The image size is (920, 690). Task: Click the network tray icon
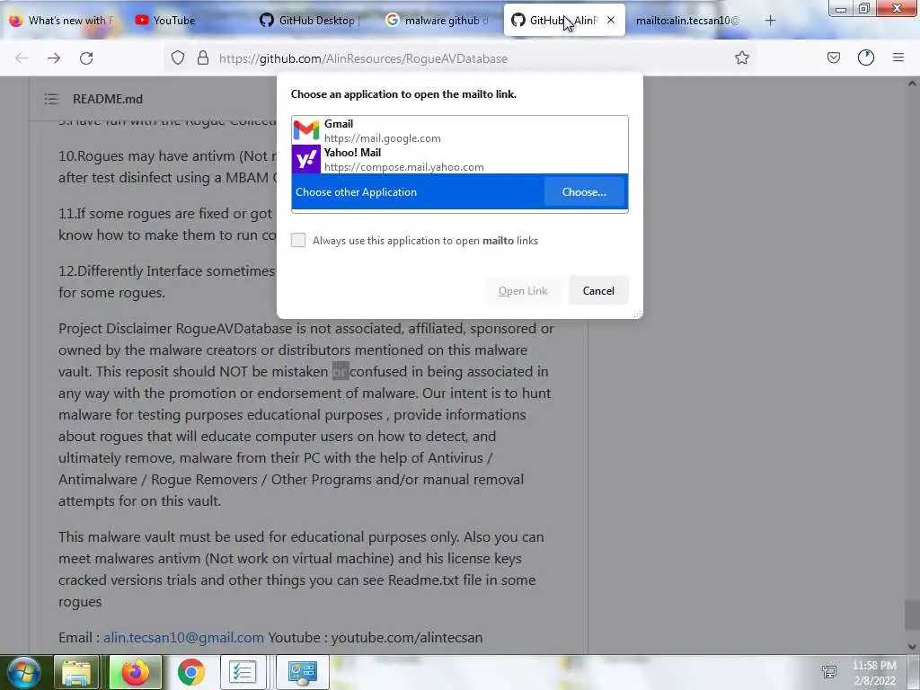[829, 672]
